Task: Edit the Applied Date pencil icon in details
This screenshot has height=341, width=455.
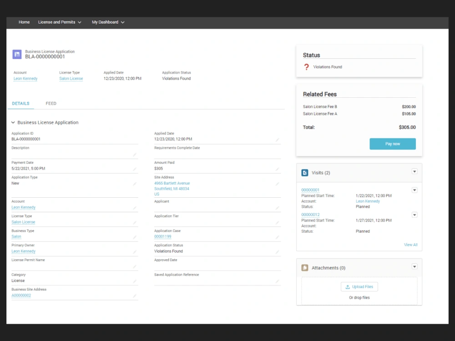Action: [277, 140]
